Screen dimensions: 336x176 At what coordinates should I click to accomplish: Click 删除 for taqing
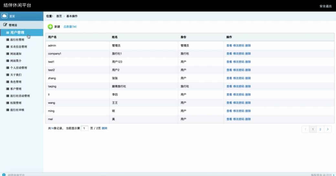click(248, 86)
